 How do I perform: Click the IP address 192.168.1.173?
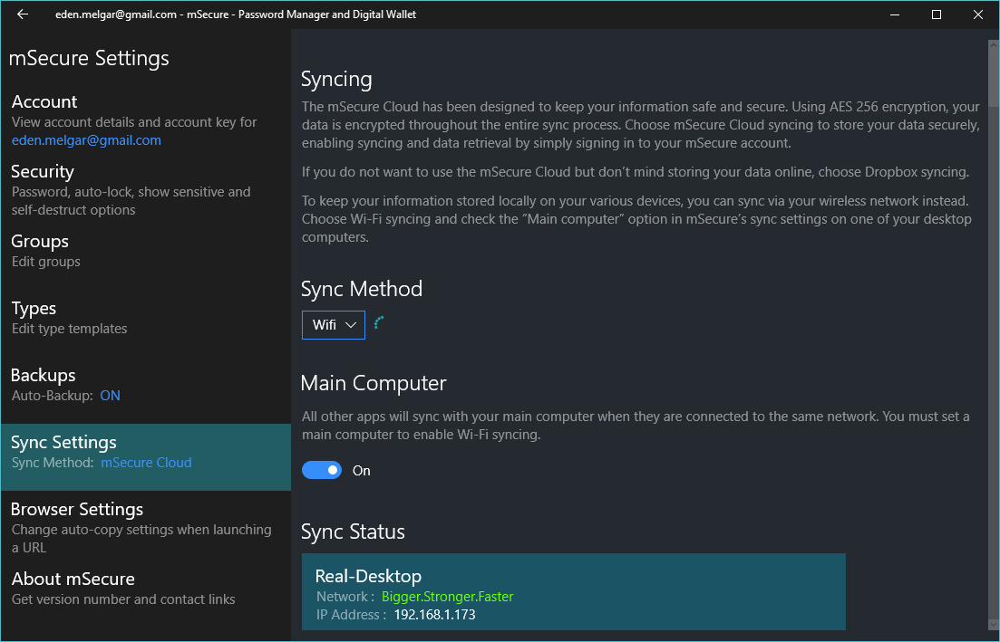(434, 615)
